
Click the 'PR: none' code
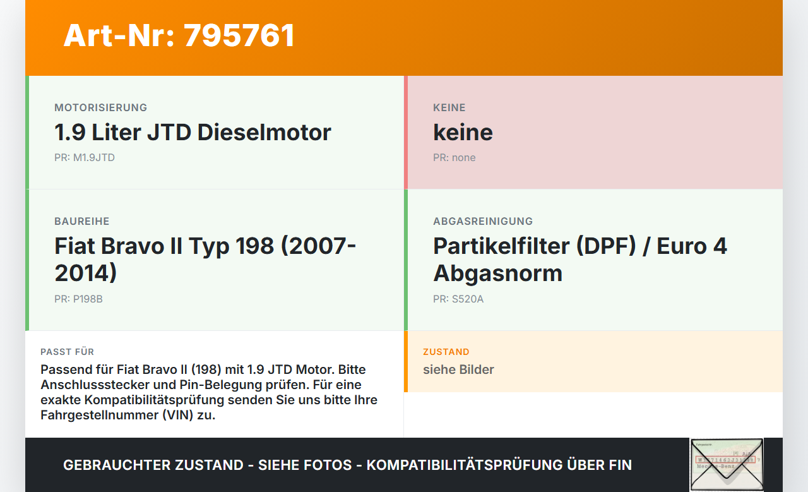click(454, 157)
